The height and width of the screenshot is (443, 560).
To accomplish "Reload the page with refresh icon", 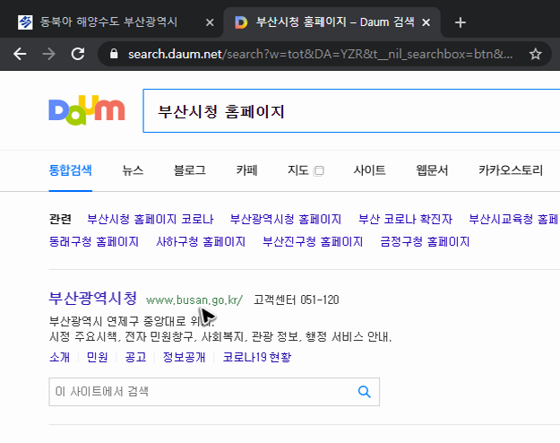I will click(78, 54).
